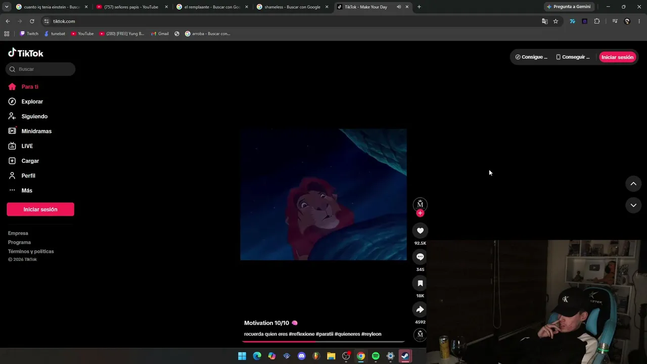The width and height of the screenshot is (647, 364).
Task: Go to the previous video with the up arrow
Action: pos(633,184)
